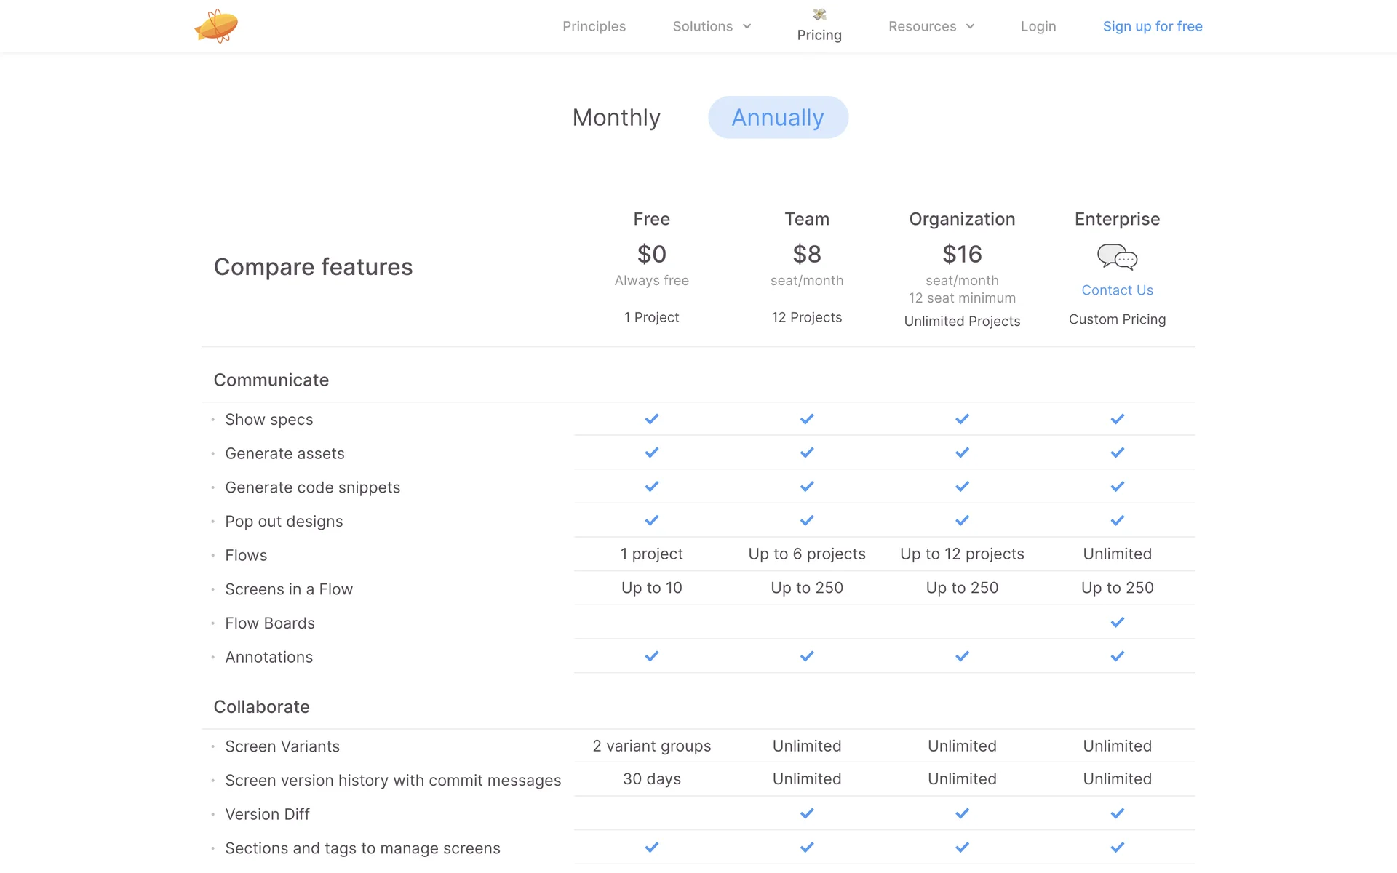This screenshot has width=1397, height=873.
Task: Click the small icon above Pricing
Action: pos(819,14)
